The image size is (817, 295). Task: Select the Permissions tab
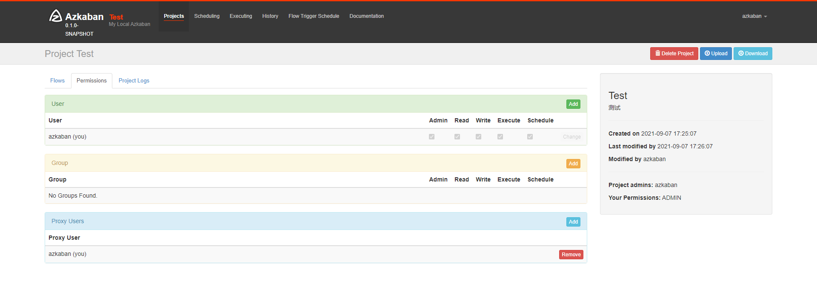pos(91,81)
